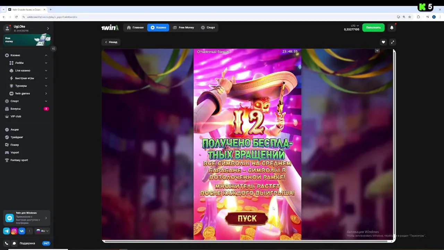Open Fantasy sport in sidebar
Viewport: 444px width, 250px height.
[x=27, y=160]
